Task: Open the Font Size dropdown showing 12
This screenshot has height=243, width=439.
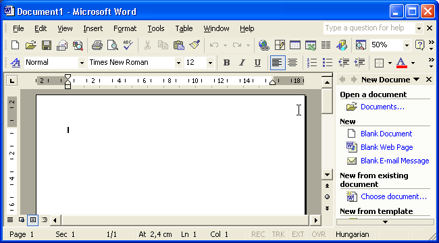Action: click(210, 63)
